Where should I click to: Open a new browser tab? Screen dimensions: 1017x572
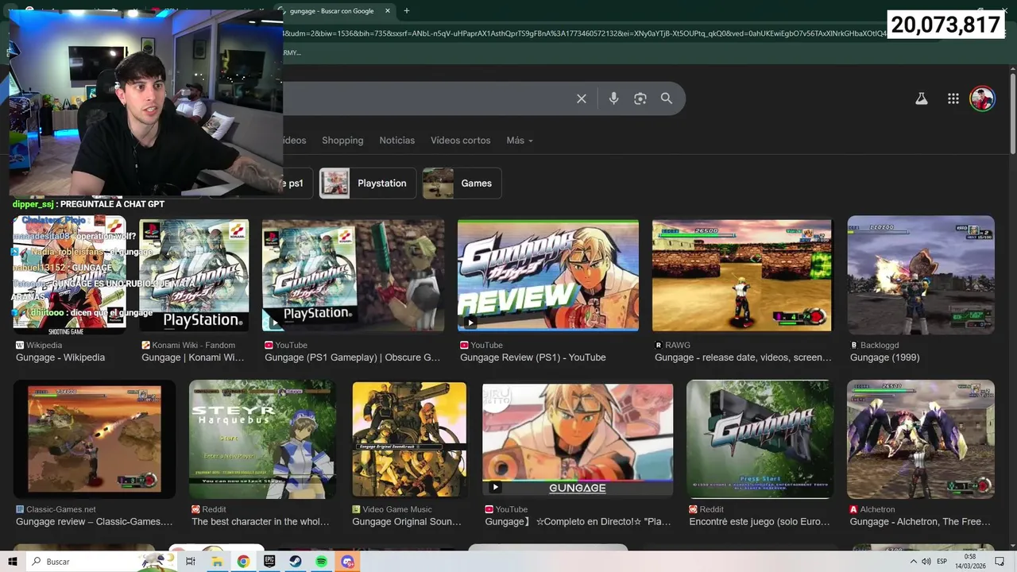point(407,10)
